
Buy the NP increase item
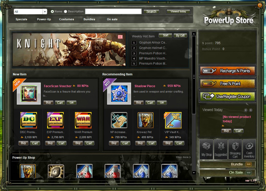tap(114, 143)
